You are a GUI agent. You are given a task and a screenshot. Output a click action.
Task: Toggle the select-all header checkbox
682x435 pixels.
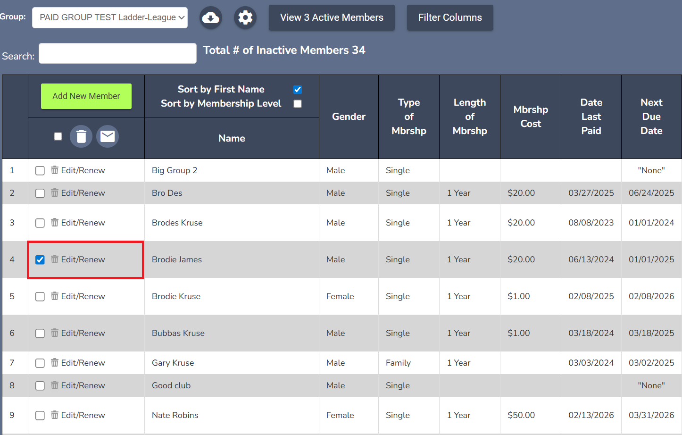point(58,136)
